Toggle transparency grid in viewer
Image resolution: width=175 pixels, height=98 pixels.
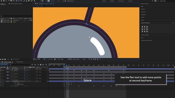coord(71,59)
